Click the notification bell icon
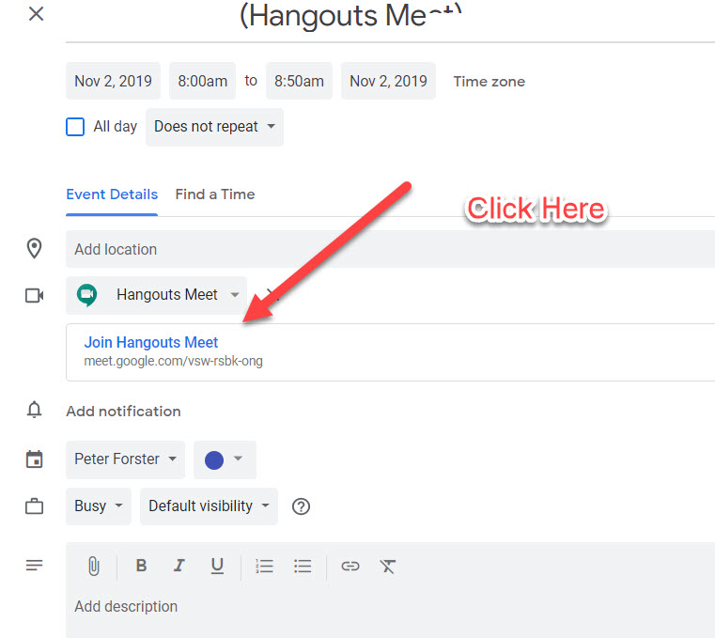 click(x=34, y=410)
